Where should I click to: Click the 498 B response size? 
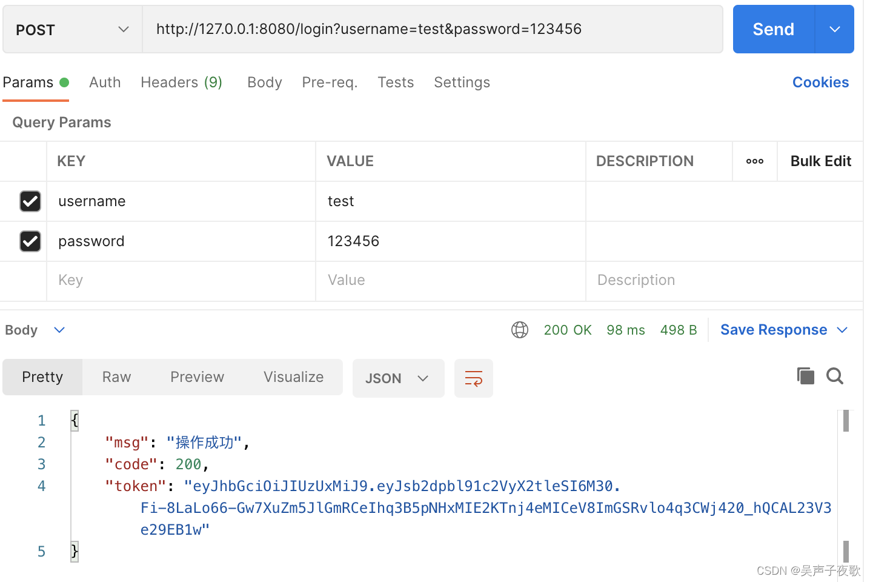[679, 330]
